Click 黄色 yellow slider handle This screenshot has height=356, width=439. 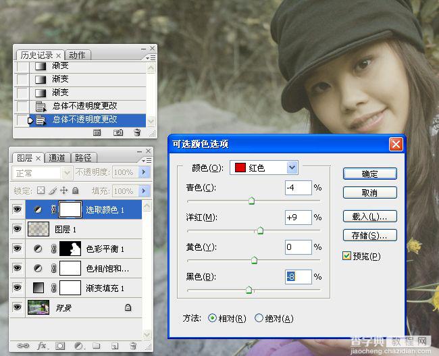coord(254,260)
